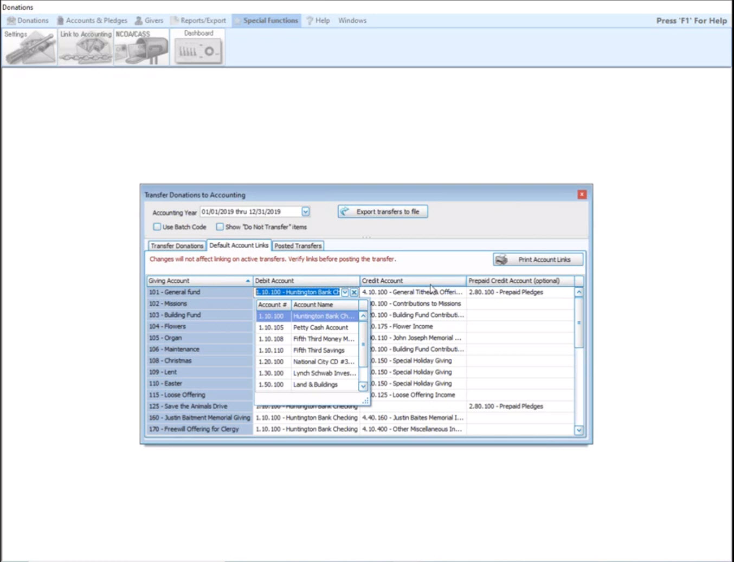Enable the Use Batch Code checkbox
Screen dimensions: 734x562
click(x=157, y=227)
